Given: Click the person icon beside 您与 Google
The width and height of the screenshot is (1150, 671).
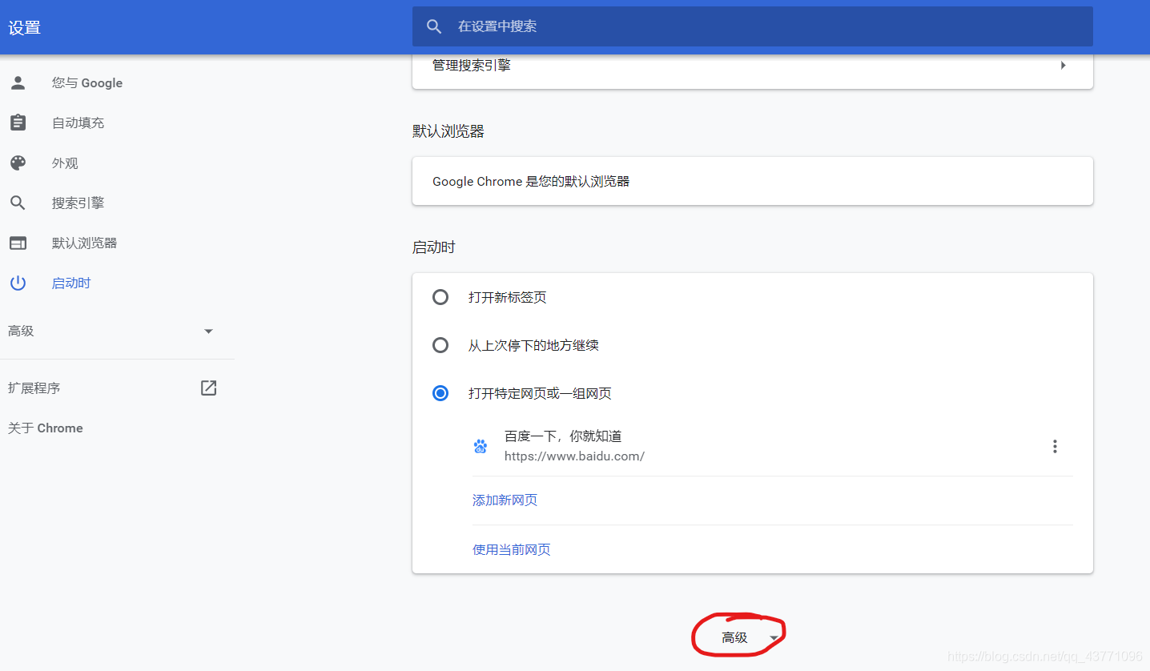Looking at the screenshot, I should tap(18, 82).
